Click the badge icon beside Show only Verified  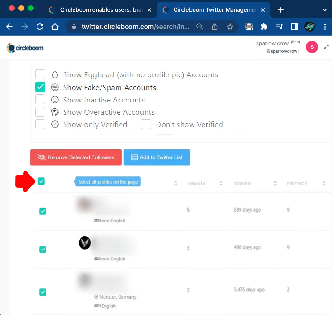point(55,124)
